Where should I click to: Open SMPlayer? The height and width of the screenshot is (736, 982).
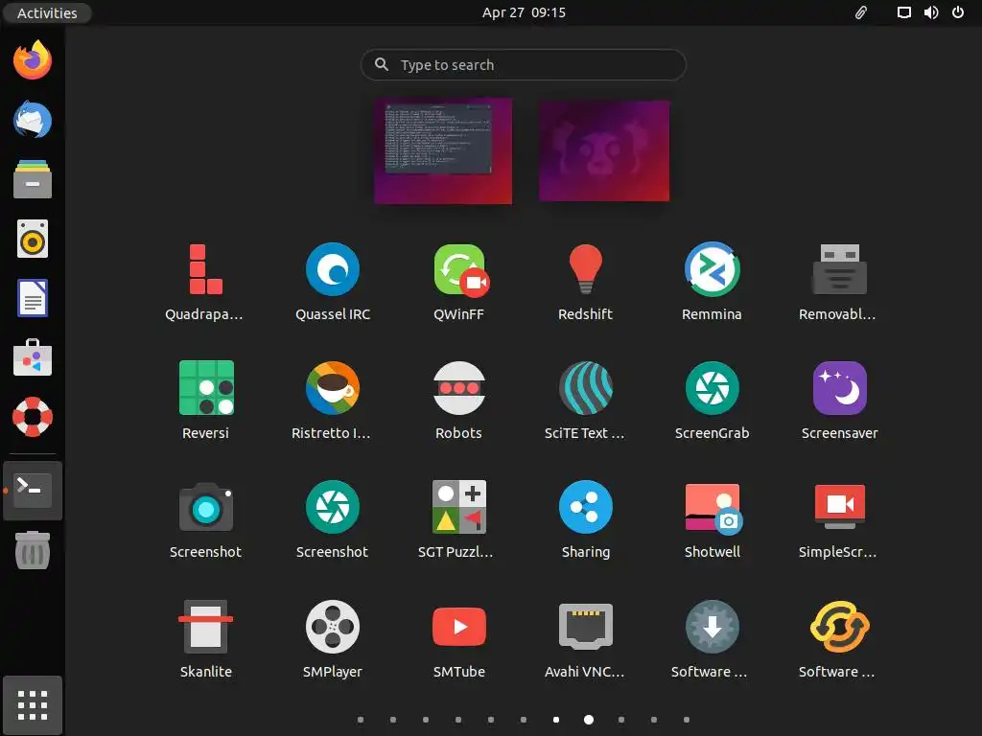[x=333, y=639]
